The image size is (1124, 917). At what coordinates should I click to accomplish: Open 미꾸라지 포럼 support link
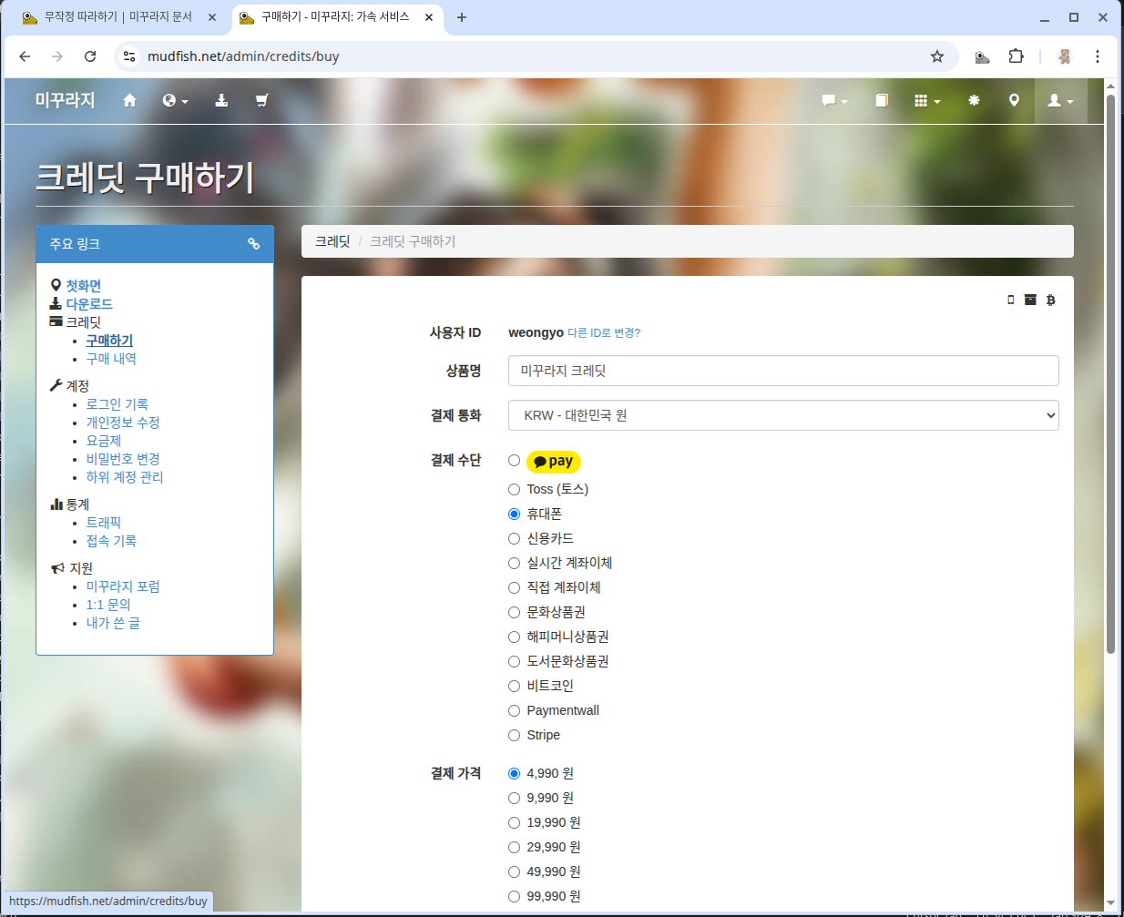pyautogui.click(x=123, y=586)
